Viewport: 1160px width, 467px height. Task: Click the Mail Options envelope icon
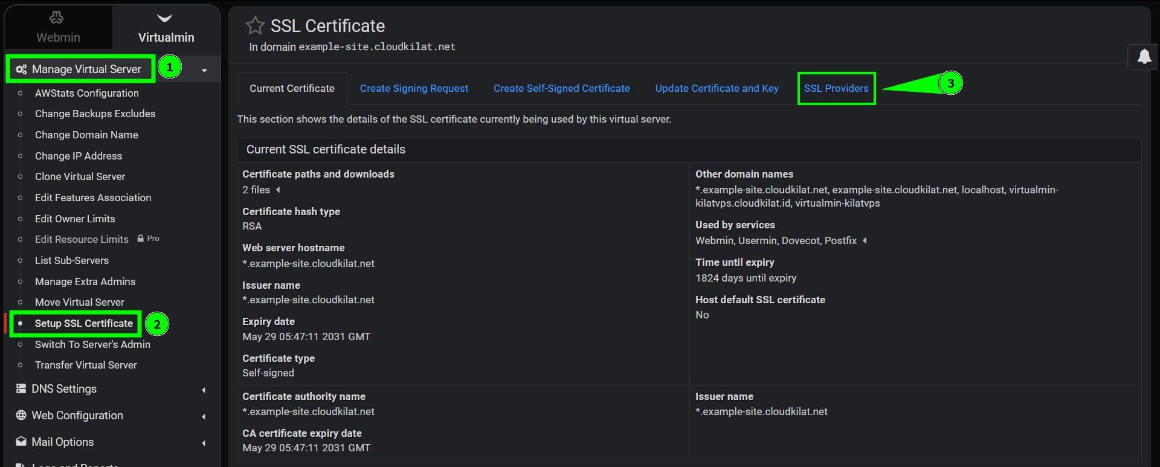(x=21, y=441)
